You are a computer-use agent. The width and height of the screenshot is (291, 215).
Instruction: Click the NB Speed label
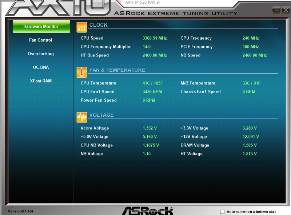pos(191,55)
